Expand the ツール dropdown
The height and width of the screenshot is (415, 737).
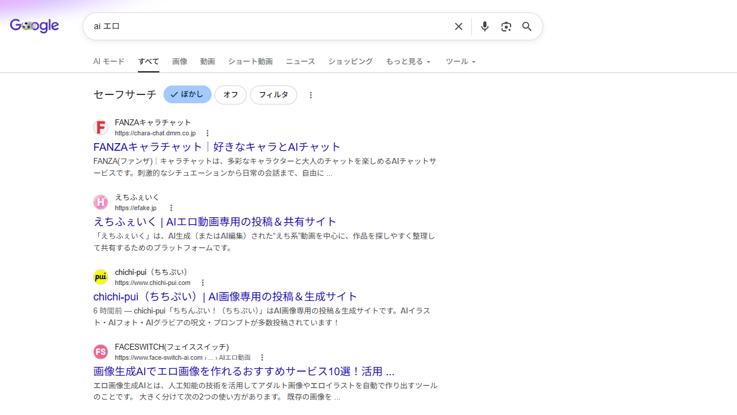click(x=461, y=61)
